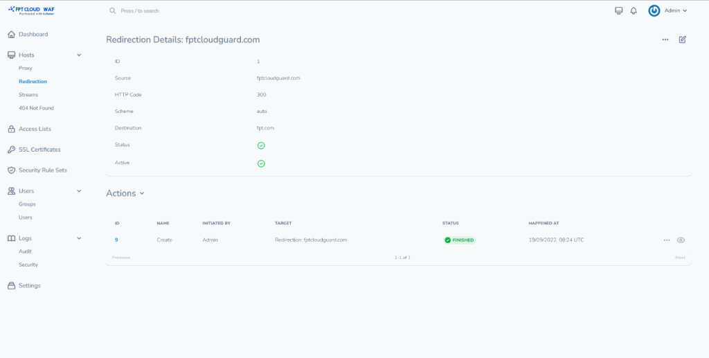The image size is (709, 358).
Task: Click the Admin avatar power icon
Action: (654, 11)
